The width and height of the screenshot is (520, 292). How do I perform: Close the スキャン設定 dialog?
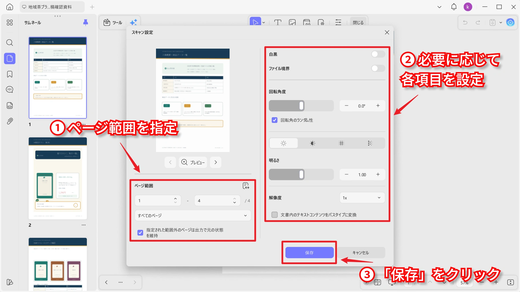tap(387, 33)
